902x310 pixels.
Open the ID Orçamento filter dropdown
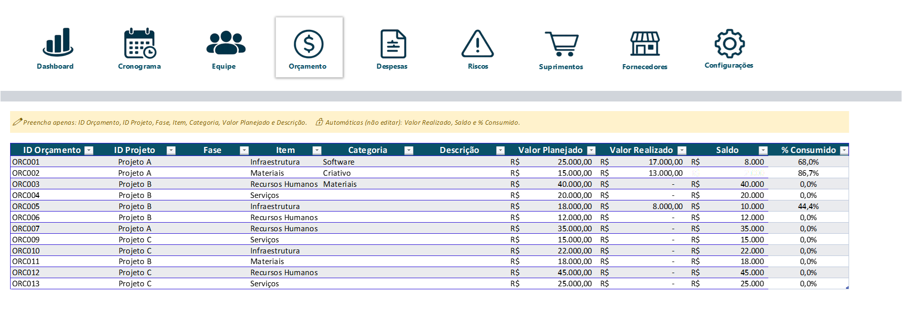tap(89, 150)
